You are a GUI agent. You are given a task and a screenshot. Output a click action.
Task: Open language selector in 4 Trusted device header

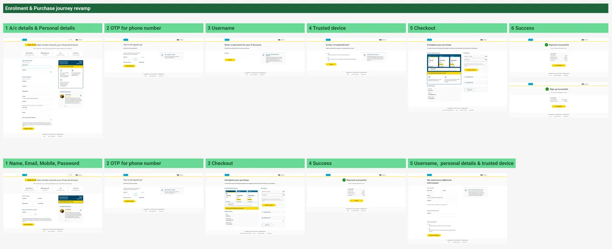point(383,40)
